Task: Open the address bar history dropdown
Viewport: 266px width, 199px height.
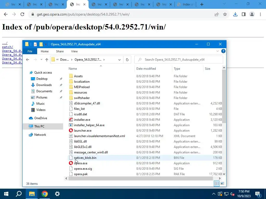Action: point(119,60)
